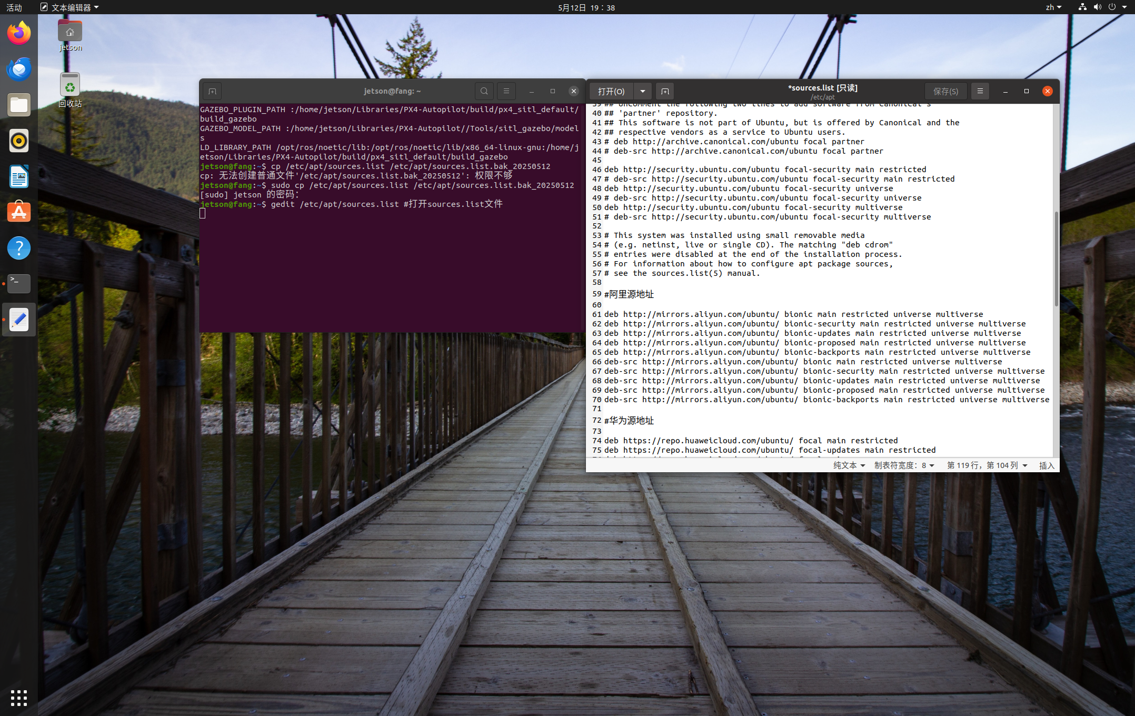Screen dimensions: 1135x716
Task: Place cursor on #华为源地址 comment line
Action: click(629, 421)
